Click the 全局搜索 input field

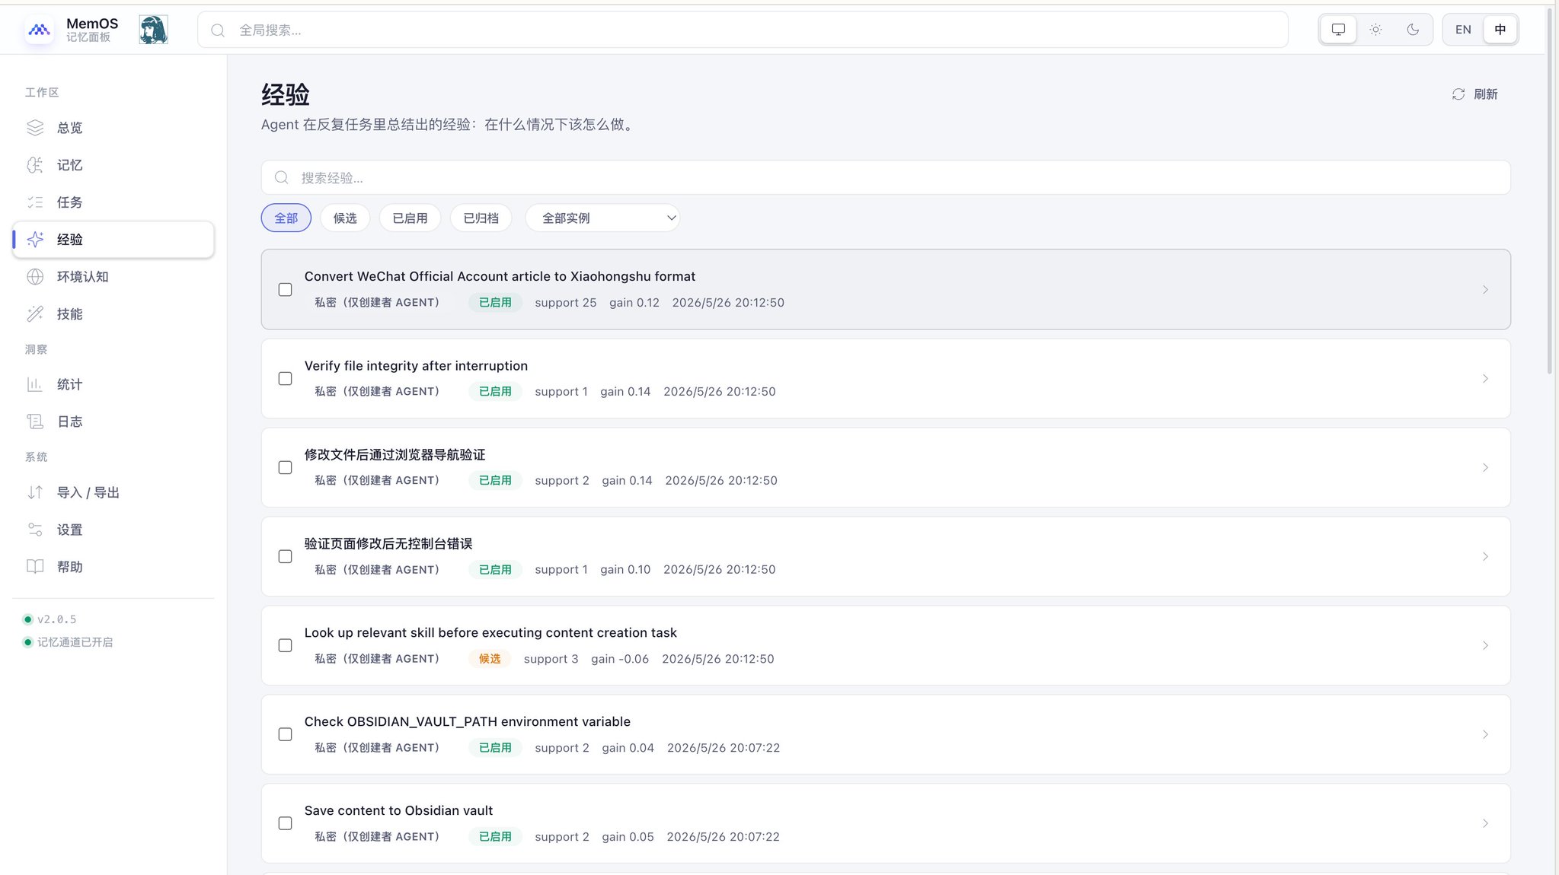click(743, 30)
